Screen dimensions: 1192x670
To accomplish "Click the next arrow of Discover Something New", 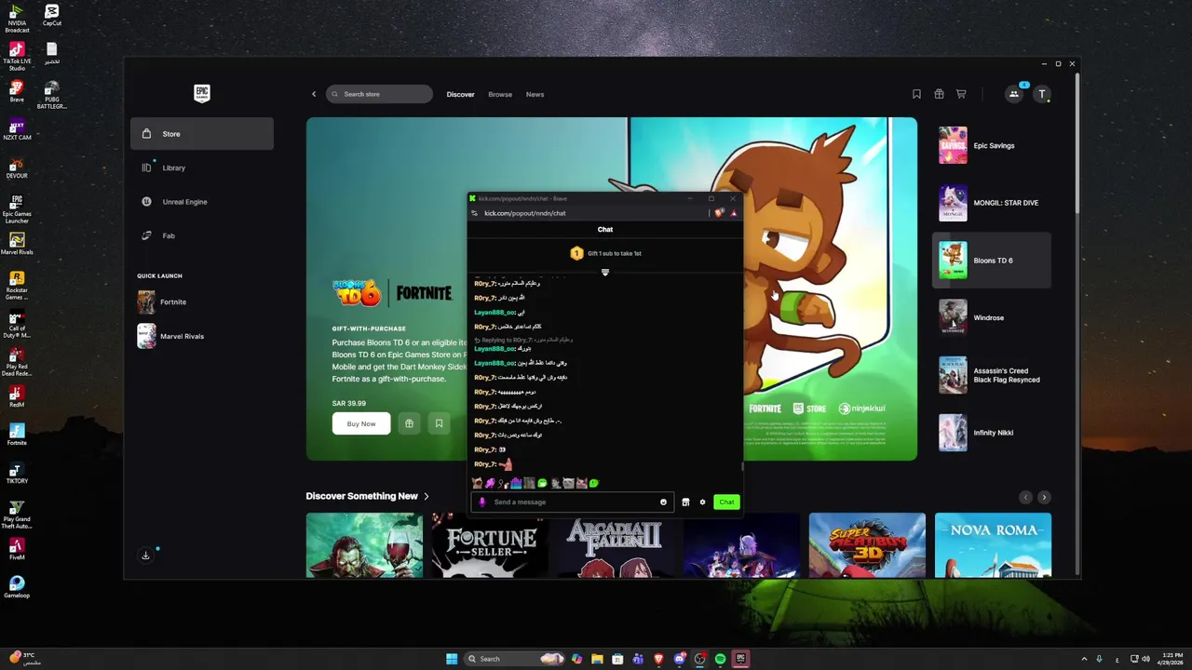I will 1044,497.
